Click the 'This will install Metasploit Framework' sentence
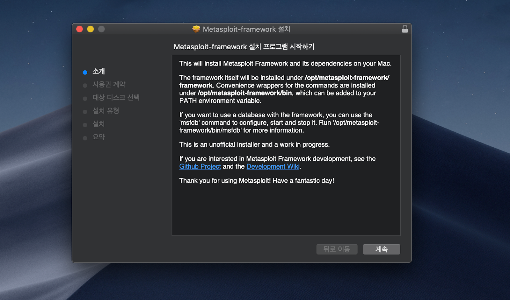 pyautogui.click(x=285, y=64)
